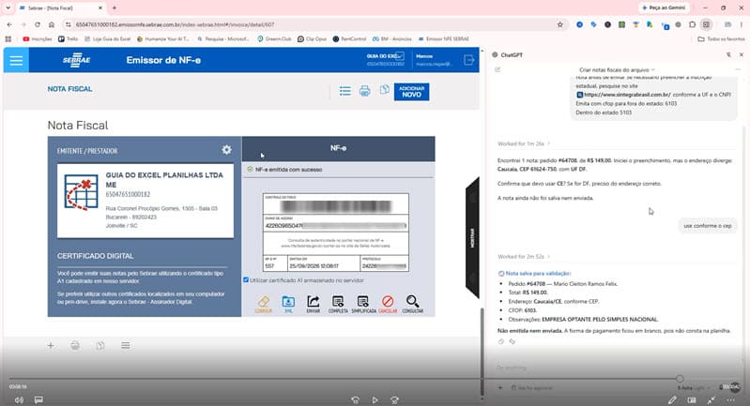The width and height of the screenshot is (750, 406).
Task: Open the Greenn Club bookmark
Action: point(274,38)
